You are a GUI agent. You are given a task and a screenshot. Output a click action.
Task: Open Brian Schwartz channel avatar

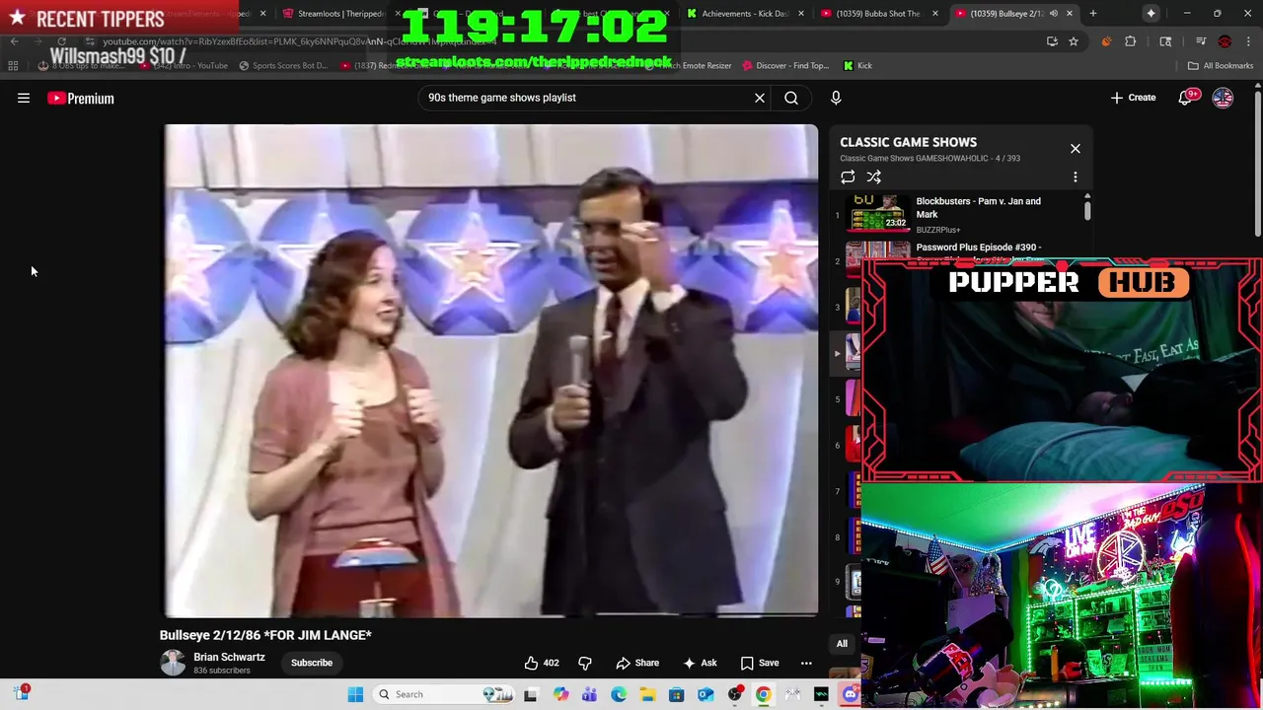[x=173, y=663]
